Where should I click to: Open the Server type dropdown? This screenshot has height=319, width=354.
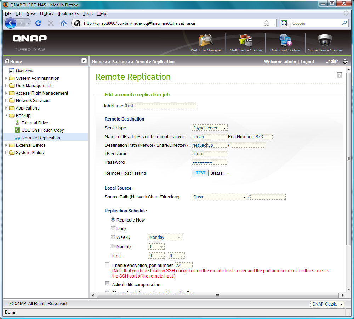tap(209, 128)
